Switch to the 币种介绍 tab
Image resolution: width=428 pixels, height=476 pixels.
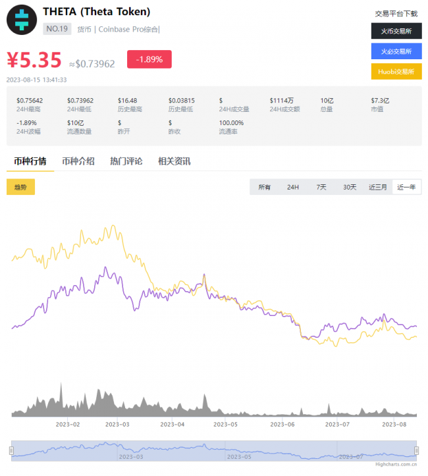pyautogui.click(x=78, y=161)
